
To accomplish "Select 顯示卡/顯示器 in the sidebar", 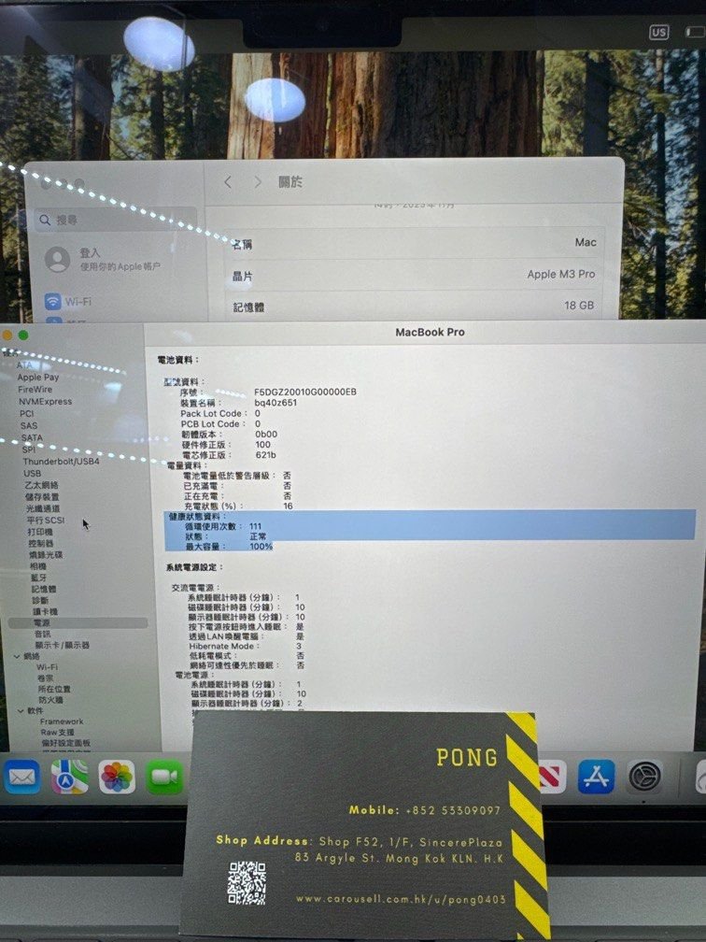I will coord(62,645).
